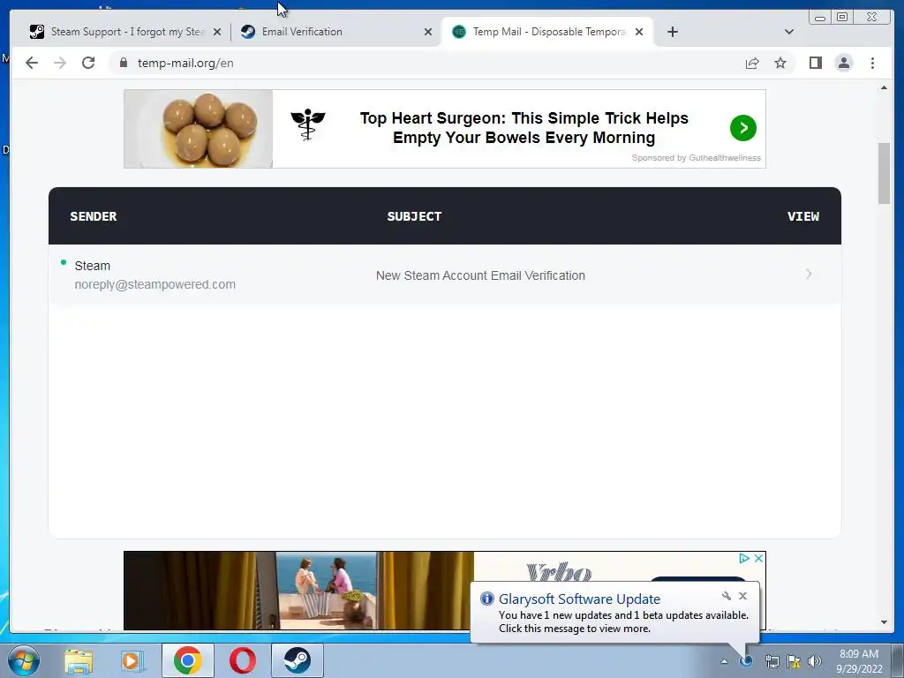Expand the tab search dropdown arrow
904x678 pixels.
789,32
